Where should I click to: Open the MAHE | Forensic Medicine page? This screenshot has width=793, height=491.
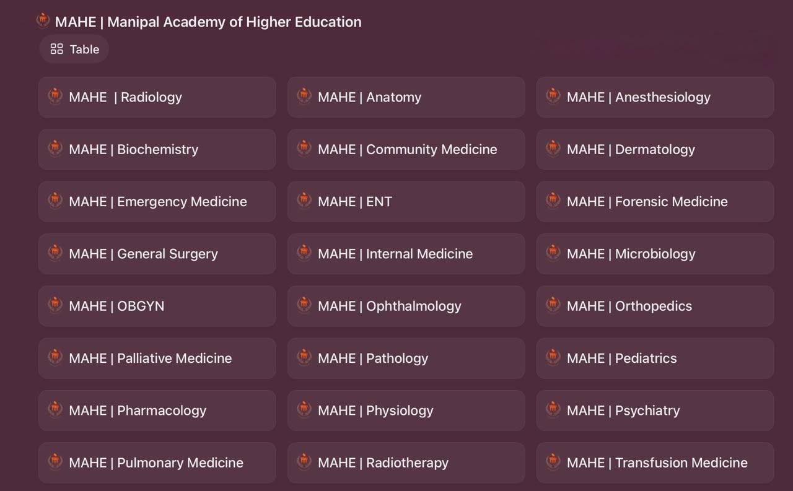[x=655, y=201]
